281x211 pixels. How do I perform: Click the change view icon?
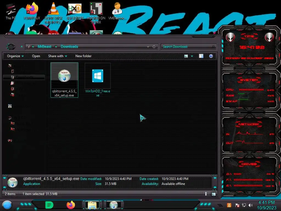pyautogui.click(x=186, y=56)
